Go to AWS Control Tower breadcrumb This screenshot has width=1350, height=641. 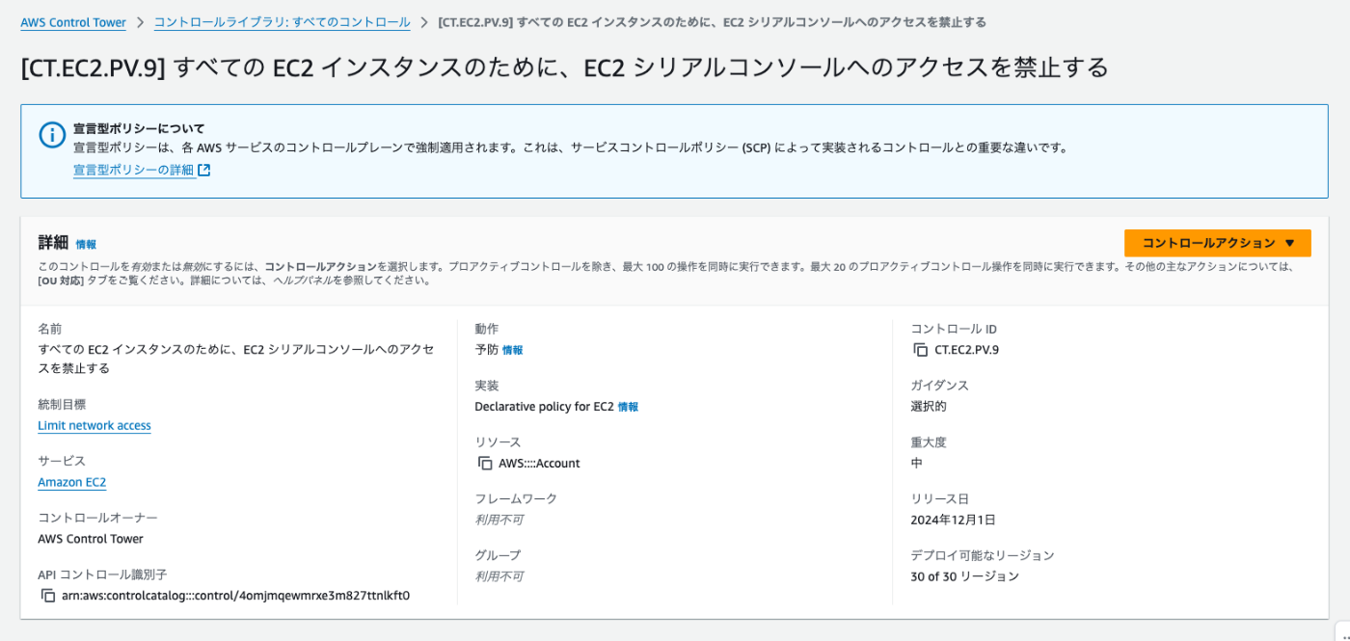(x=73, y=22)
